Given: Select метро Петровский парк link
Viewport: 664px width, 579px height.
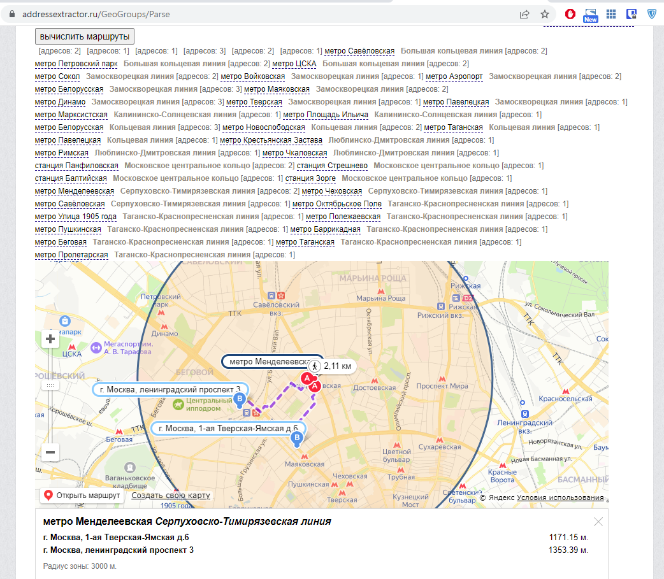Looking at the screenshot, I should point(76,64).
